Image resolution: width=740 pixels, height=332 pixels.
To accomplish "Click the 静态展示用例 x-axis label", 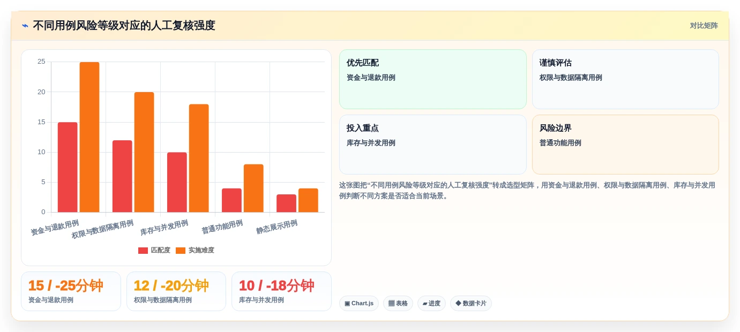I will pyautogui.click(x=276, y=227).
